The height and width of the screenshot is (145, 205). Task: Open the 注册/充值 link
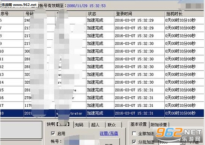click(109, 133)
